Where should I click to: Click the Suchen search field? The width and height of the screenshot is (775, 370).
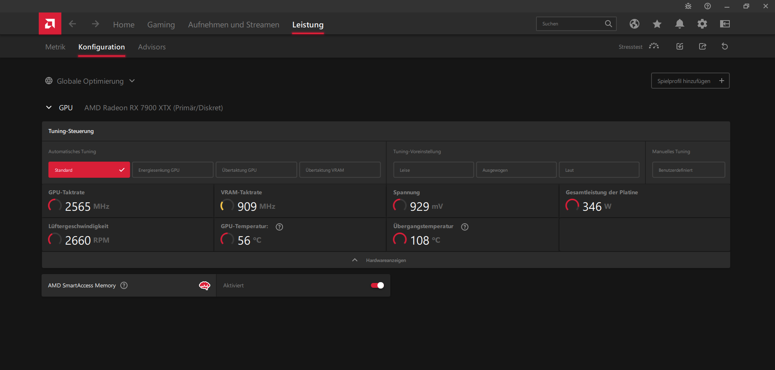coord(576,24)
